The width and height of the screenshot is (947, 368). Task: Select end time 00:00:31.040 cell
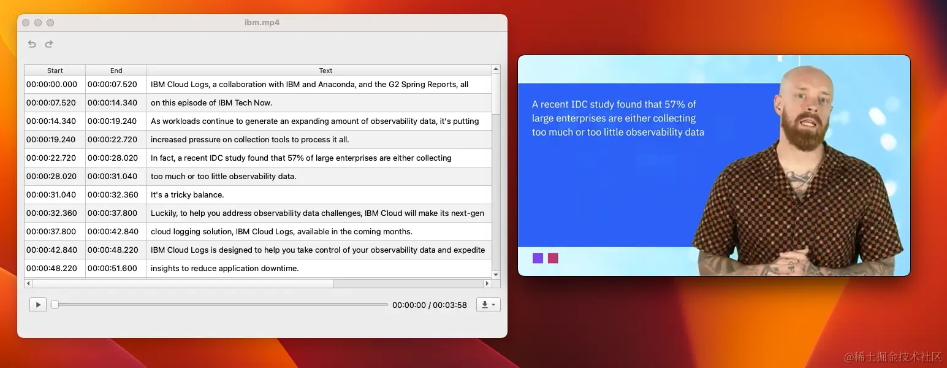[x=116, y=176]
